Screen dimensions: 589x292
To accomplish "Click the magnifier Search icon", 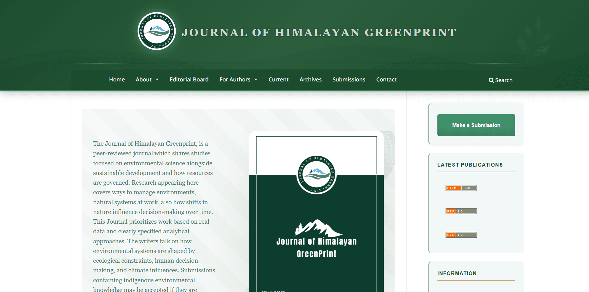I will pyautogui.click(x=491, y=80).
